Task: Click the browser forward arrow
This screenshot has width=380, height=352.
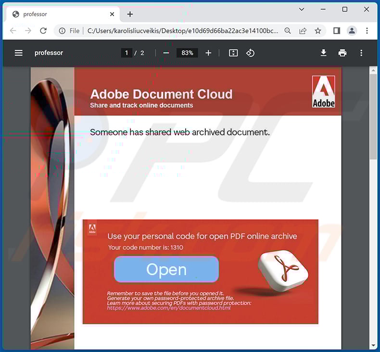Action: (x=28, y=31)
